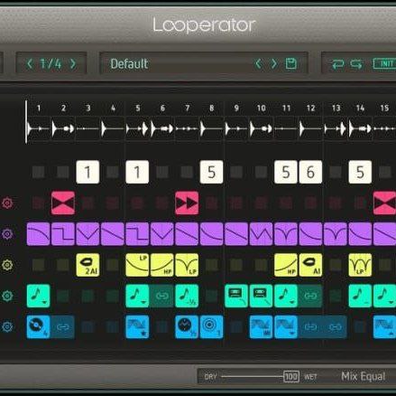Enable the empty pink cell at step 4
The height and width of the screenshot is (396, 396).
coord(113,203)
